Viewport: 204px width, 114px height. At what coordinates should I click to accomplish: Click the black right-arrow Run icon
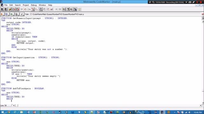point(71,9)
